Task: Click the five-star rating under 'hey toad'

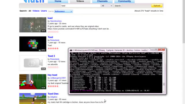Action: tap(53, 86)
